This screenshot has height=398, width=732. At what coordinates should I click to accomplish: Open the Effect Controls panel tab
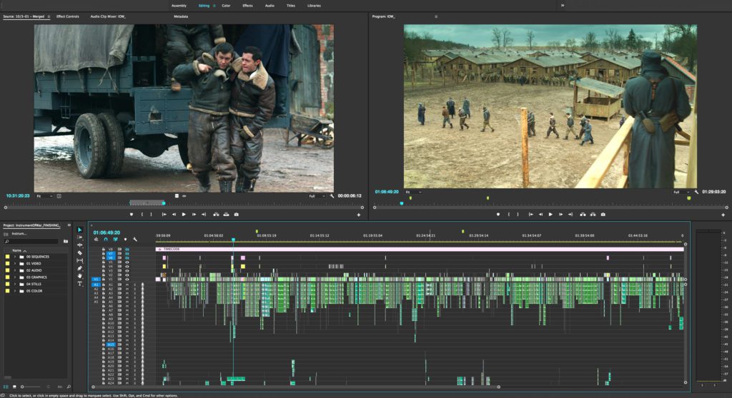[68, 16]
